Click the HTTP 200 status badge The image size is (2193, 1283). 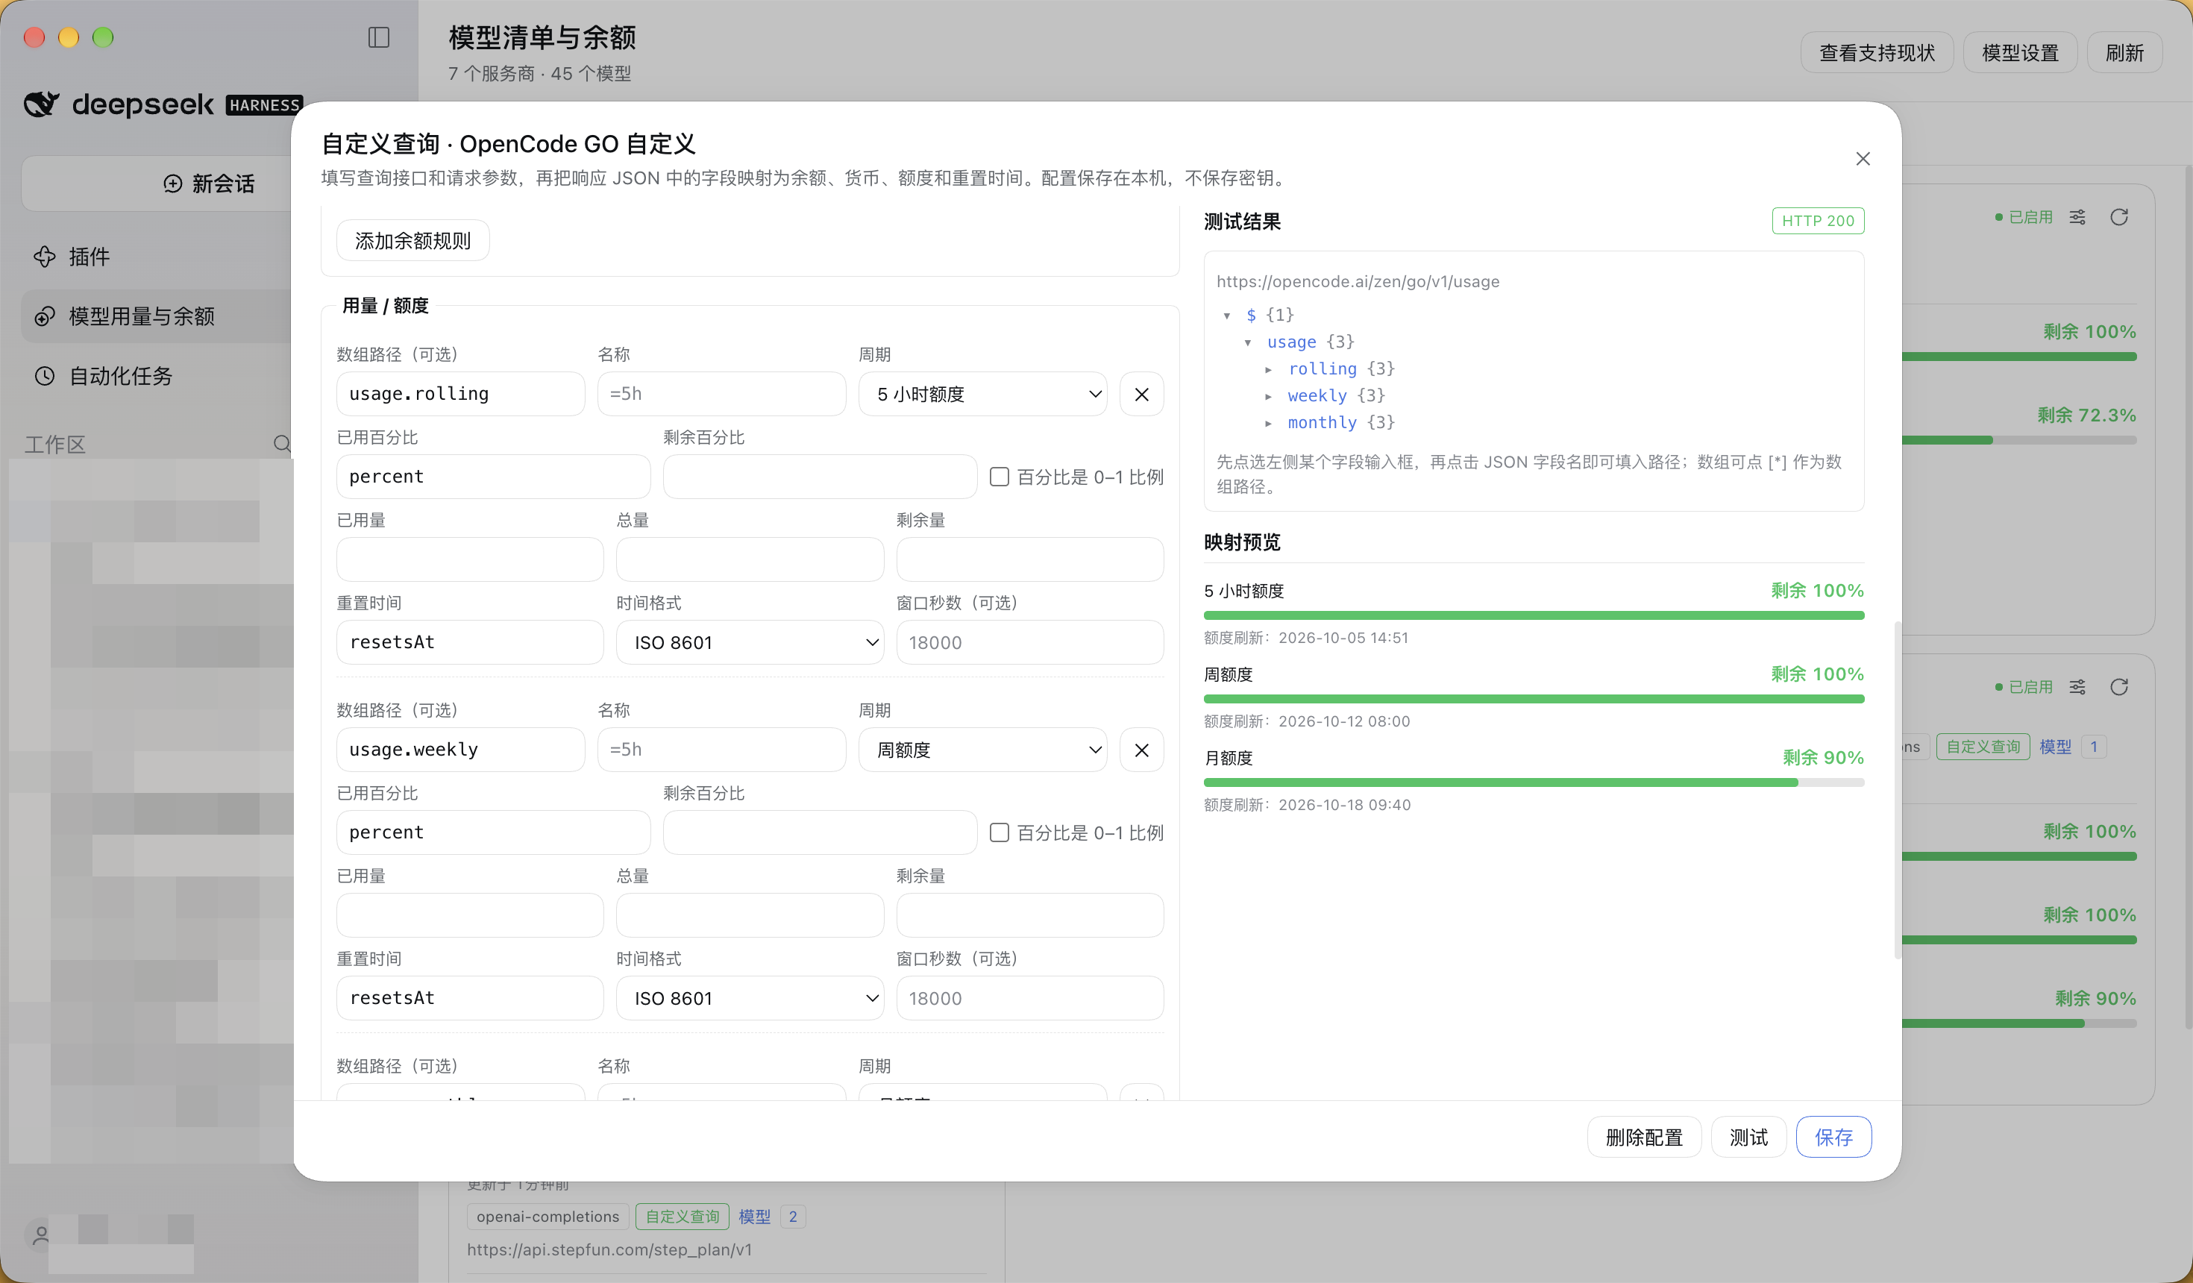tap(1818, 221)
